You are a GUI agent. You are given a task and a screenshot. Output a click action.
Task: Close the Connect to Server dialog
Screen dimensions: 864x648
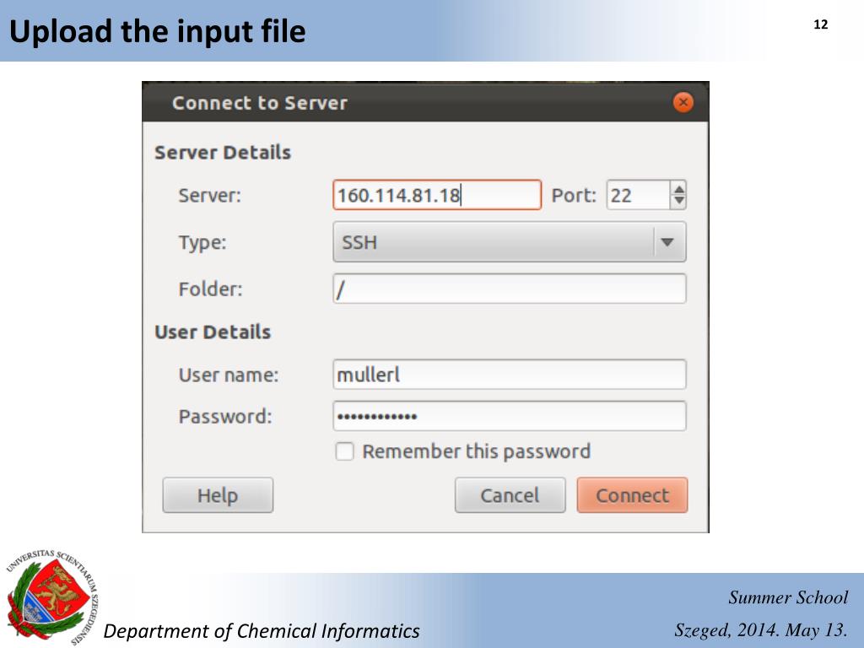[x=683, y=103]
